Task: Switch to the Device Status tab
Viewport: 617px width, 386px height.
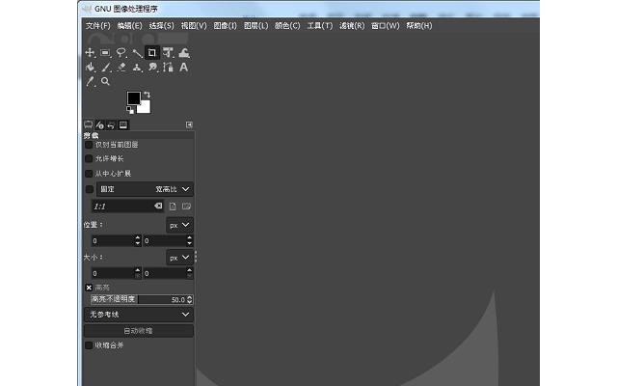Action: [x=100, y=124]
